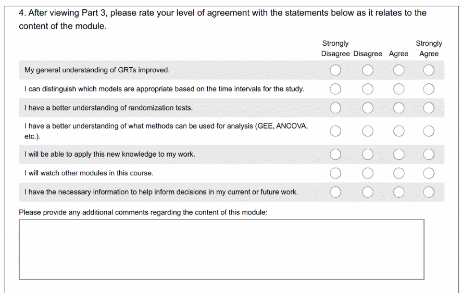The width and height of the screenshot is (463, 293).
Task: Select Strongly Agree for GRTs understanding improved
Action: [429, 70]
